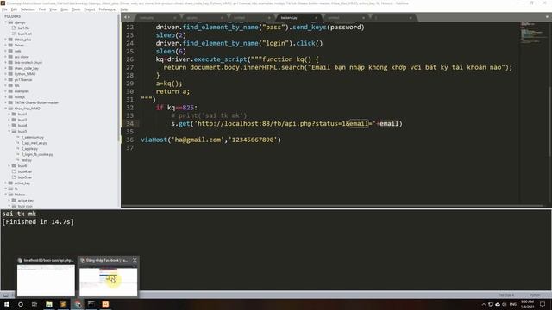Click the panel switcher icon in status bar

click(6, 295)
